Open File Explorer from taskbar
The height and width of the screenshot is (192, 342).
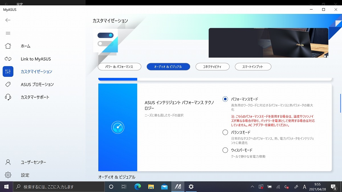(151, 187)
